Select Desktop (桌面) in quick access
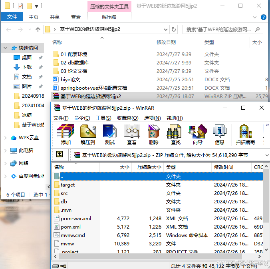This screenshot has width=270, height=269. pos(26,58)
